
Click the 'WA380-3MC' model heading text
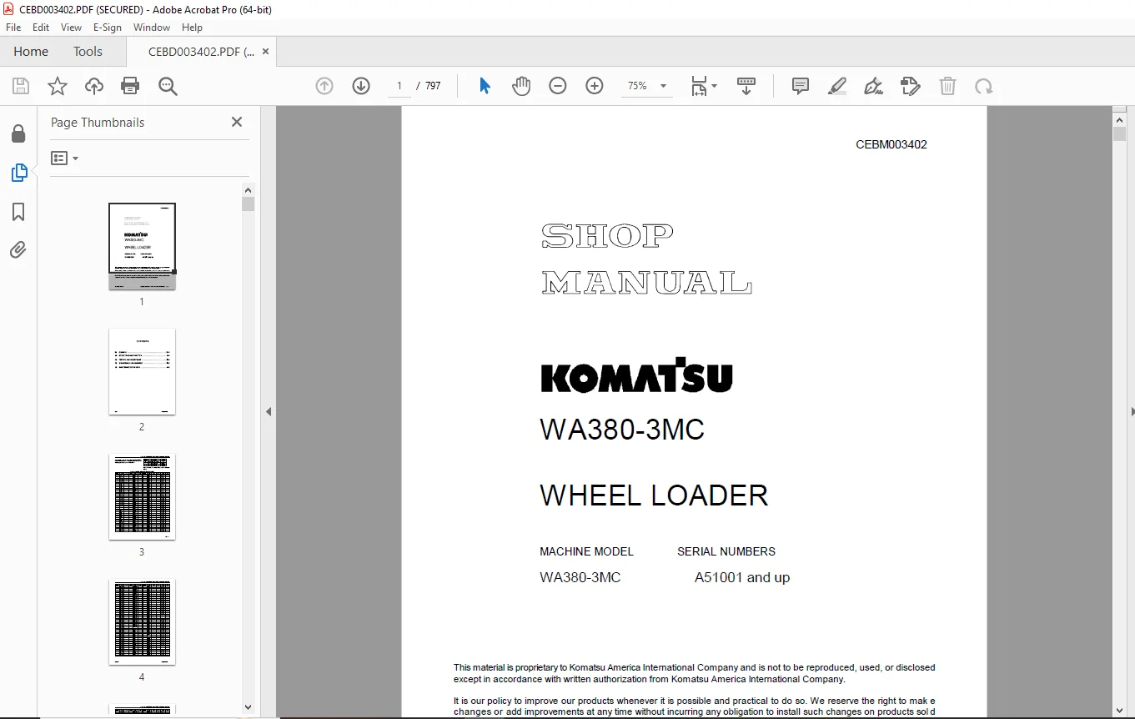pos(622,430)
